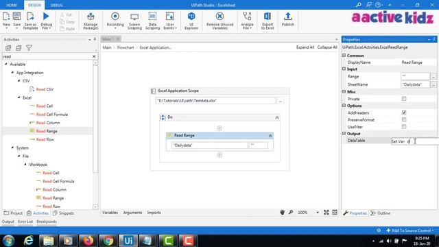Screen dimensions: 439x247
Task: Launch Data Scraping wizard
Action: coord(152,21)
